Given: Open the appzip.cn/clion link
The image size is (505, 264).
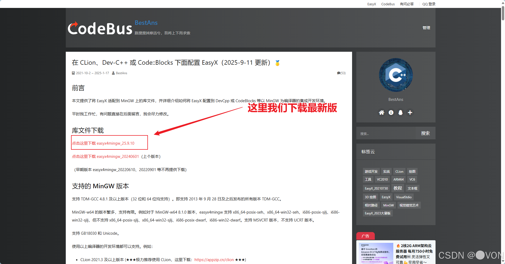Looking at the screenshot, I should (214, 260).
